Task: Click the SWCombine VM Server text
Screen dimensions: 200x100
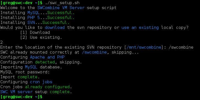Action: click(x=61, y=8)
